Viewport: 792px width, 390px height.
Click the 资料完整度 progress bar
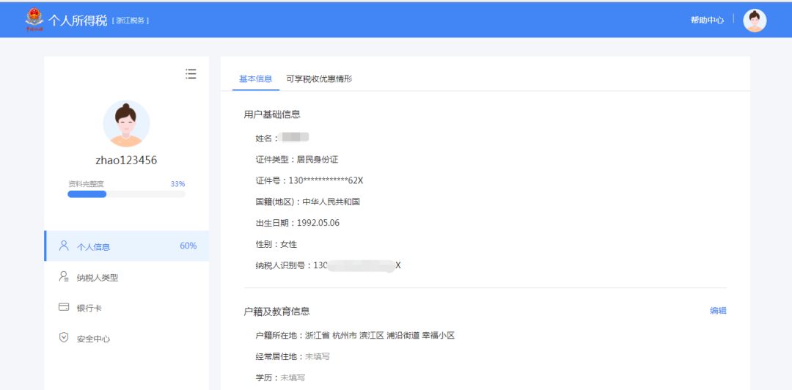126,194
